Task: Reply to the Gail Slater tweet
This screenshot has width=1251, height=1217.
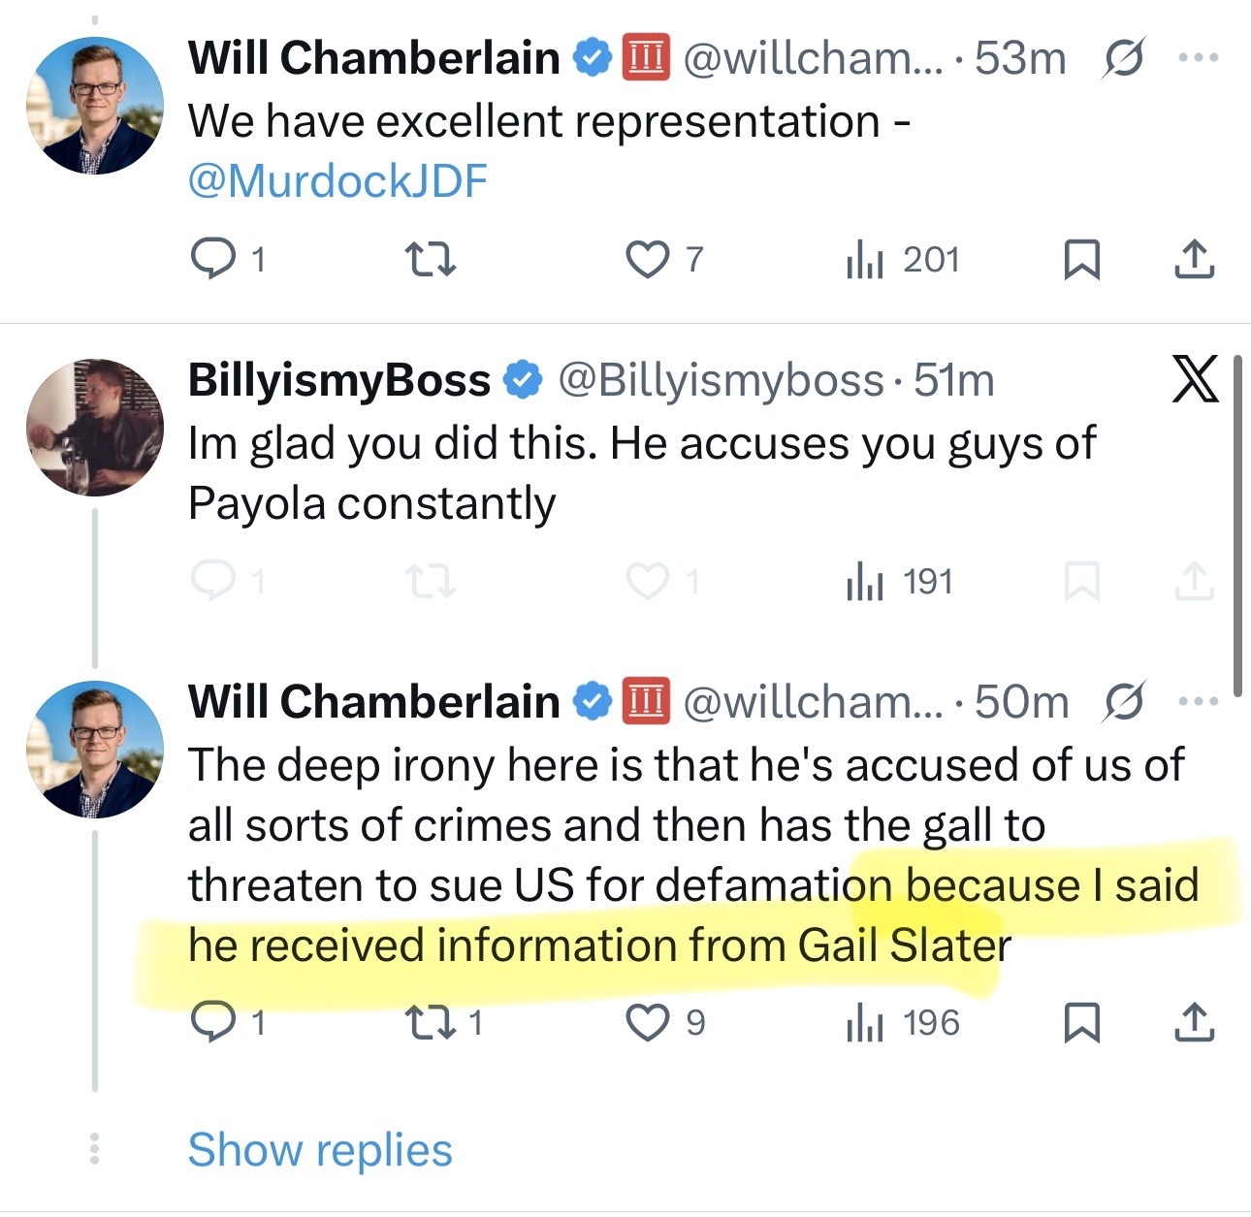Action: pyautogui.click(x=213, y=1022)
